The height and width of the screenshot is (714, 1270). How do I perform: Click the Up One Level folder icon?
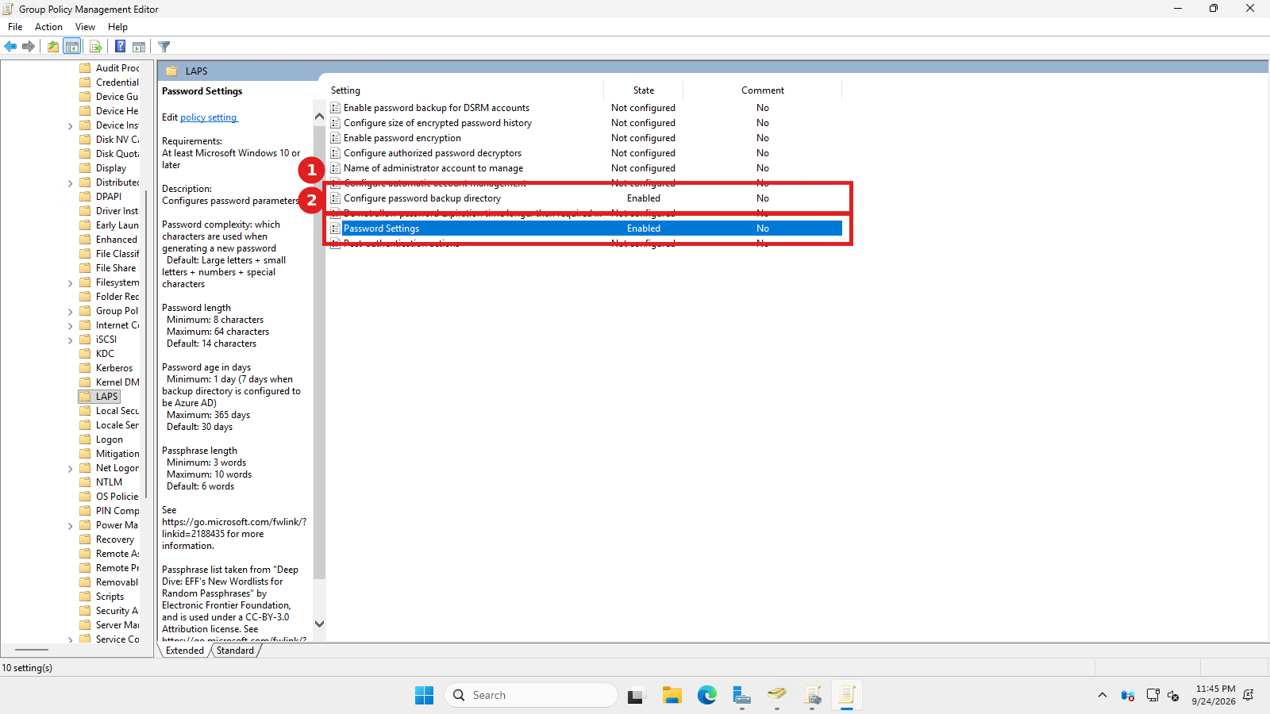coord(52,46)
